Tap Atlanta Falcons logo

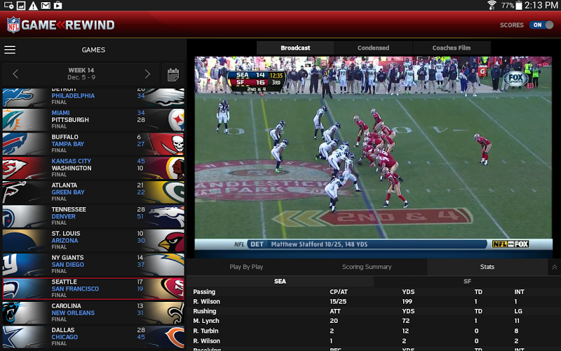click(x=14, y=192)
